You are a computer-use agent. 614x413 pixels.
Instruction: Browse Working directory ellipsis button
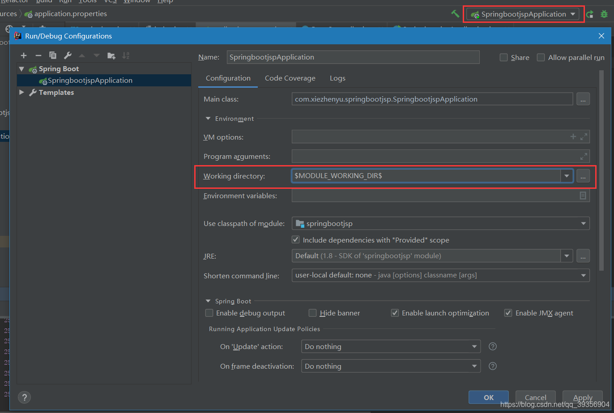583,176
